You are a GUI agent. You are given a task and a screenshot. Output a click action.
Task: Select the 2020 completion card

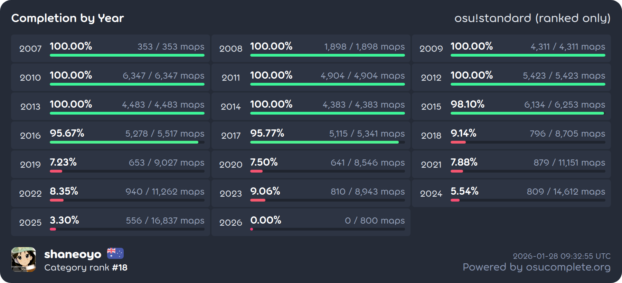pyautogui.click(x=311, y=164)
